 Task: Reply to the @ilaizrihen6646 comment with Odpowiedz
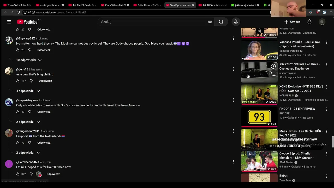(x=53, y=174)
